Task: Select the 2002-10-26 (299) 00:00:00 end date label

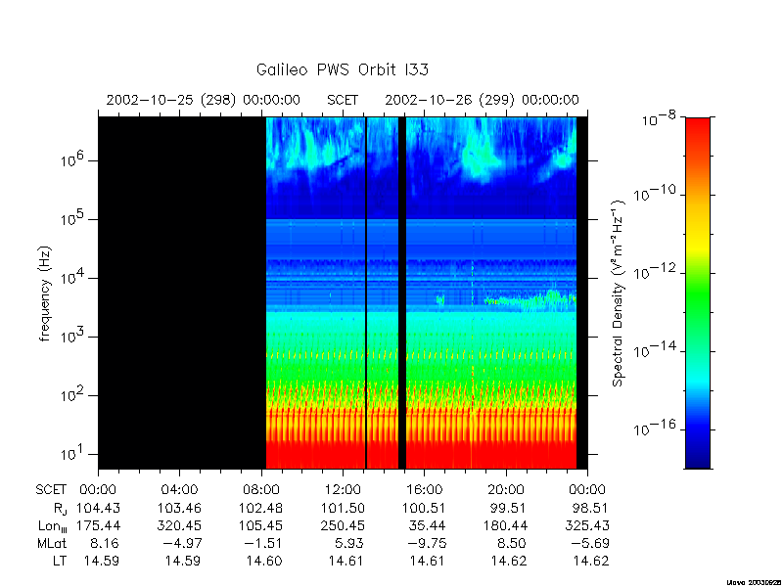Action: click(482, 100)
